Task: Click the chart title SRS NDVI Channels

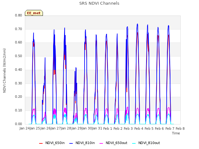Action: 99,3
